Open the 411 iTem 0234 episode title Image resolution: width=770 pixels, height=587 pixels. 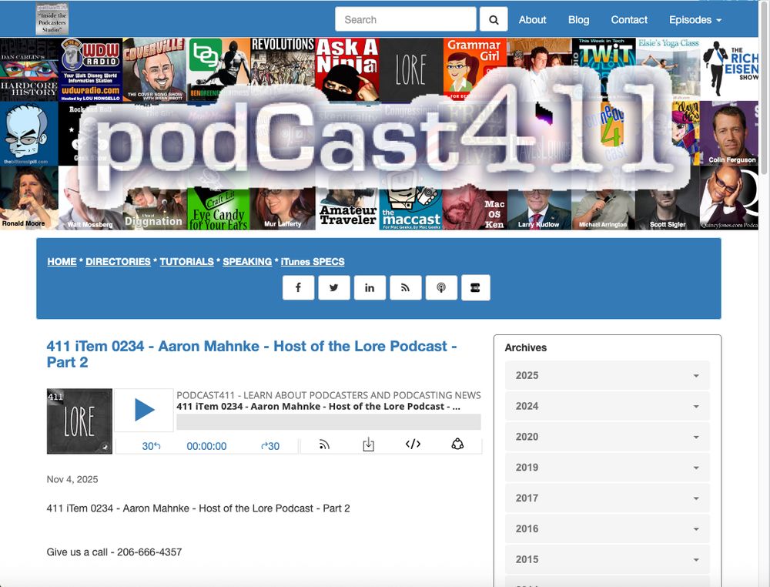252,354
